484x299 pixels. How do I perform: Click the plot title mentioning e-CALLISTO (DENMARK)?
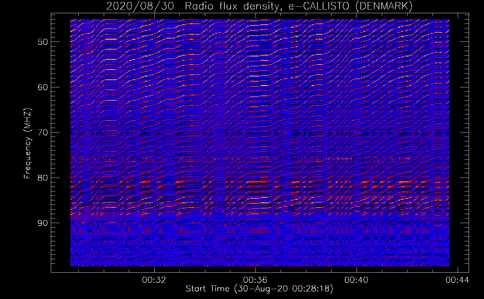tap(259, 6)
